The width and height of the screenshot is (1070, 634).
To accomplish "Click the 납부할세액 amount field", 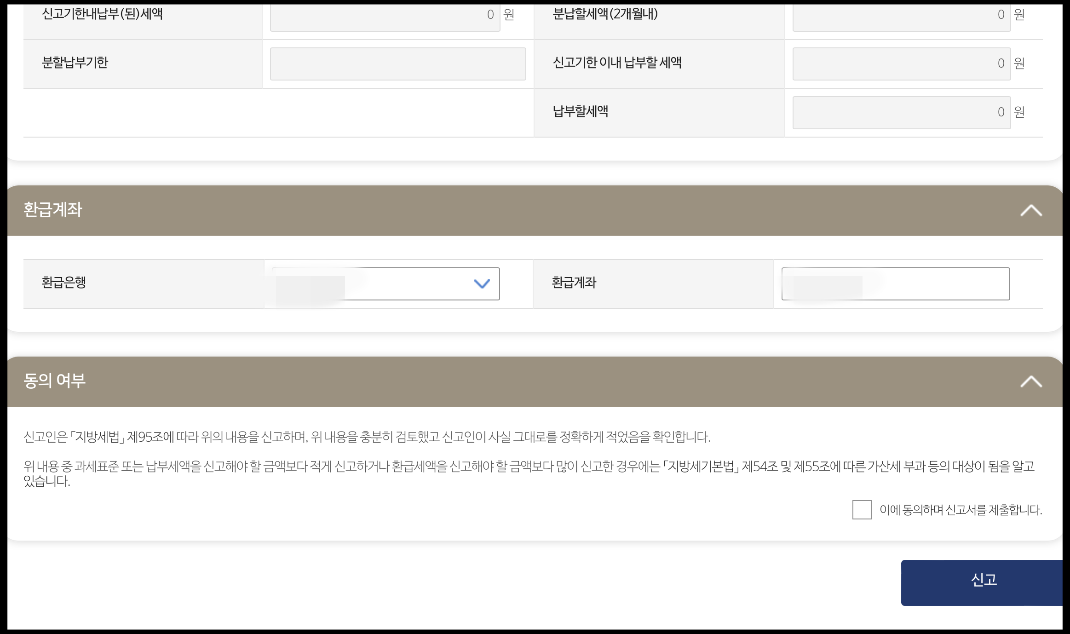I will 901,113.
